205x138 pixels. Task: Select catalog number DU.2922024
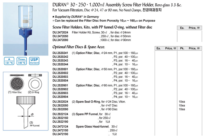(60, 102)
